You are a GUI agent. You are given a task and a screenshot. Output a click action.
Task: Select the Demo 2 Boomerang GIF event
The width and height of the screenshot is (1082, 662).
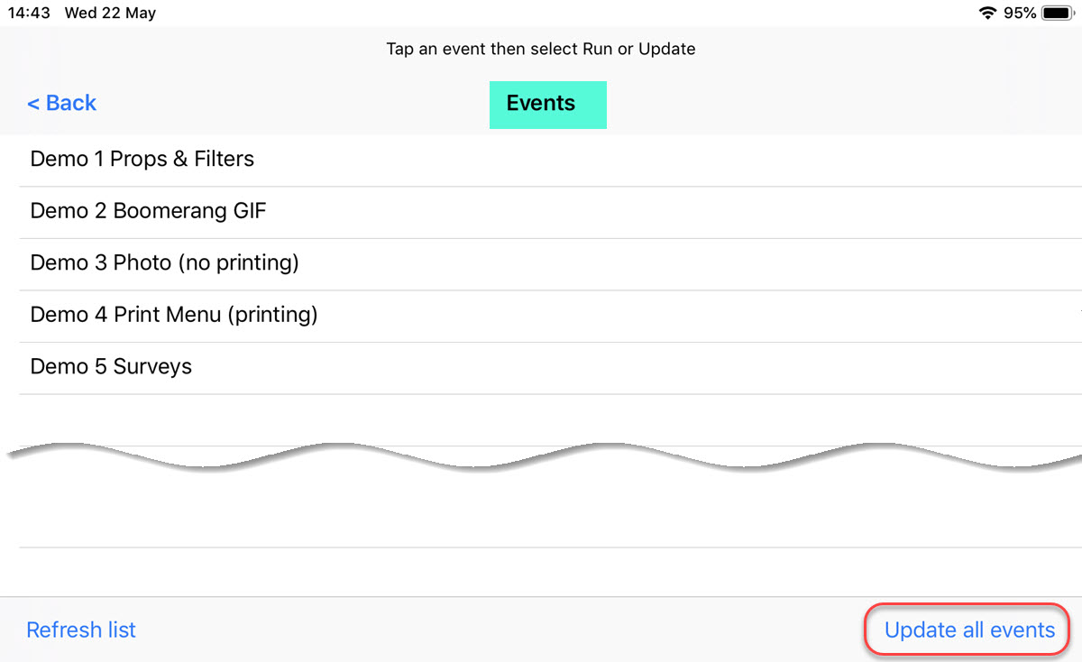coord(550,213)
